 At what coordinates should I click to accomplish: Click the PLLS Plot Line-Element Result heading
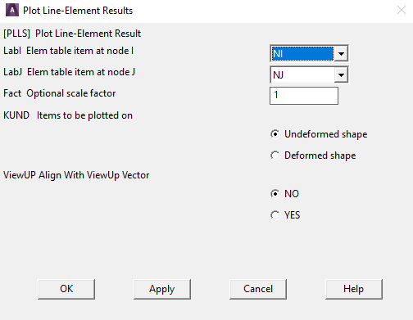point(72,34)
